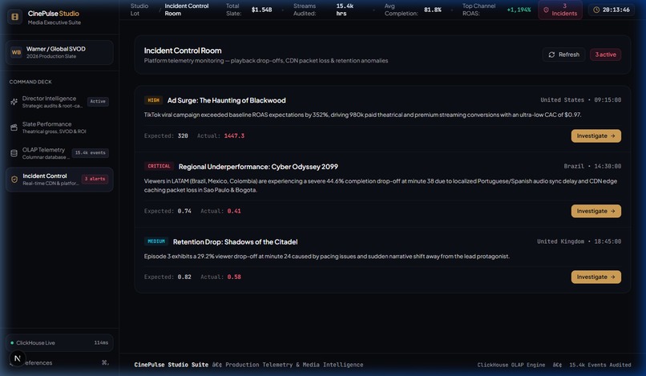Click United States 09:15:00 timestamp
The image size is (646, 376).
580,99
